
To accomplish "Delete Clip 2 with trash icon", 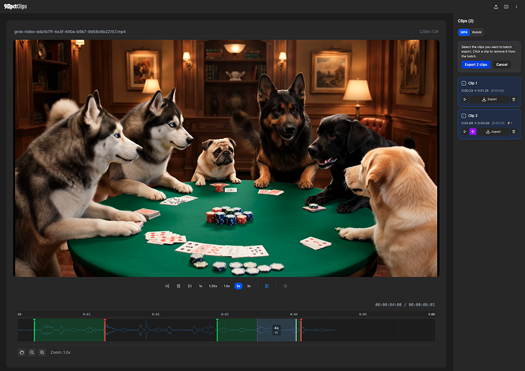I will (x=514, y=132).
